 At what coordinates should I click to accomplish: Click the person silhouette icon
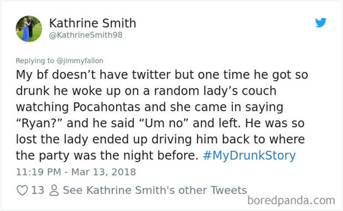click(x=54, y=190)
